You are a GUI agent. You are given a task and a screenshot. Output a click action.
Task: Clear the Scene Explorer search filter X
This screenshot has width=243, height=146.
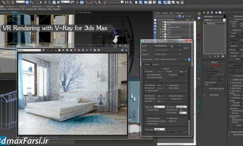(x=176, y=16)
